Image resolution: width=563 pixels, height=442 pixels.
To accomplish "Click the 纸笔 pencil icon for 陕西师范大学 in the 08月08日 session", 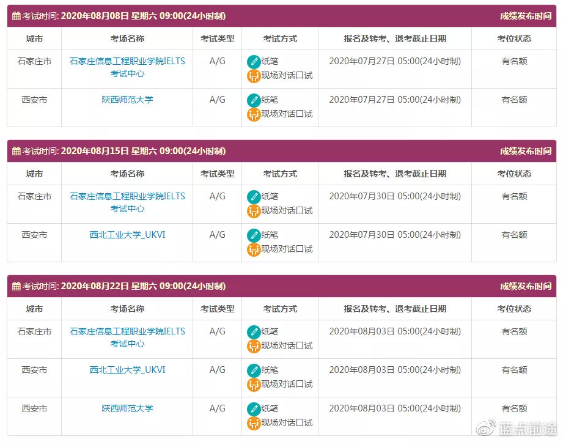I will 254,100.
